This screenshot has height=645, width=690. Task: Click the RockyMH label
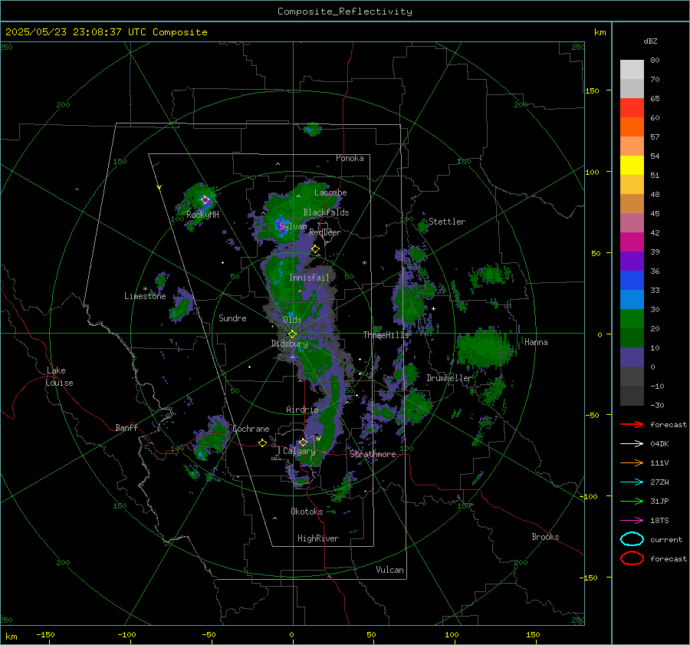tap(202, 215)
